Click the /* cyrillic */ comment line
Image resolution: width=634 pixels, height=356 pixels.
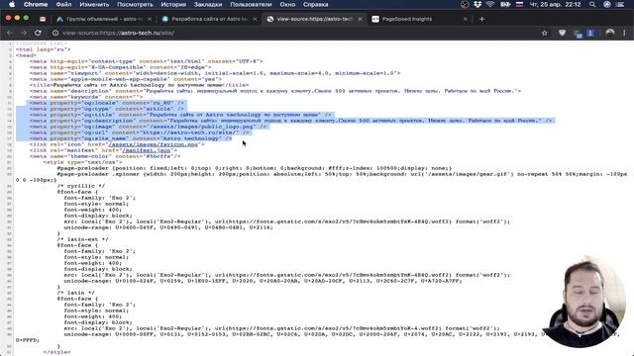(x=81, y=186)
